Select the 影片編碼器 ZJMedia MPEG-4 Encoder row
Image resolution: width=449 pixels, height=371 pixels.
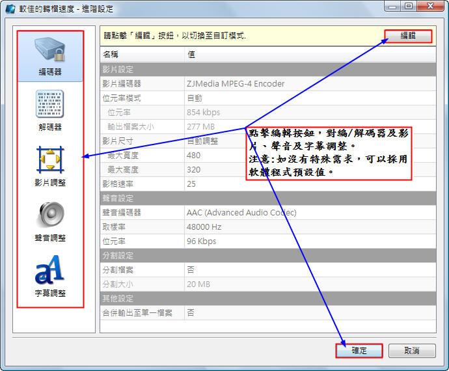[x=235, y=83]
